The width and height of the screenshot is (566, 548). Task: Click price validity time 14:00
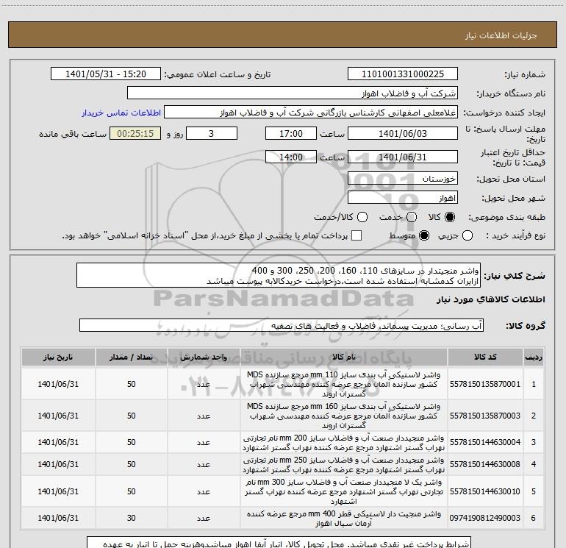click(x=291, y=157)
